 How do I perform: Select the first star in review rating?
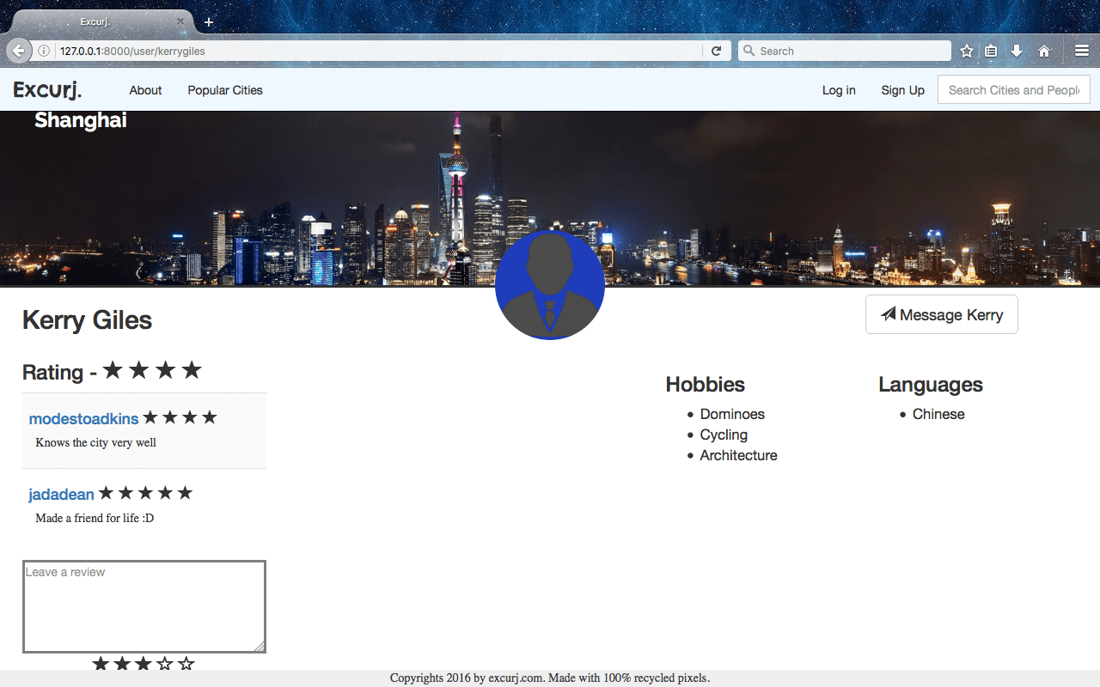point(101,664)
